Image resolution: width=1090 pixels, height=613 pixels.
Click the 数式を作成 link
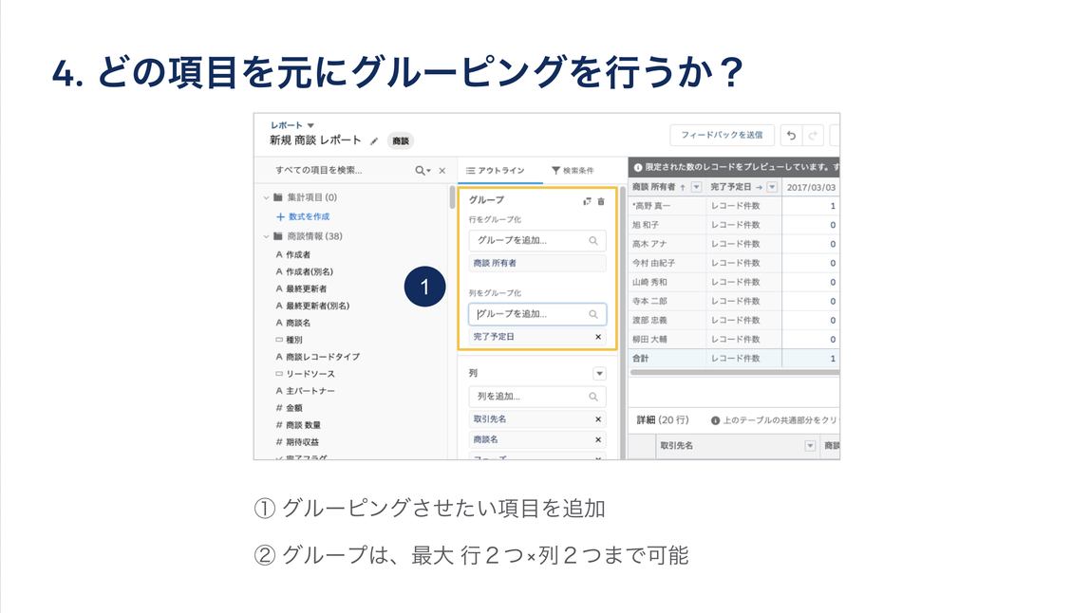303,217
